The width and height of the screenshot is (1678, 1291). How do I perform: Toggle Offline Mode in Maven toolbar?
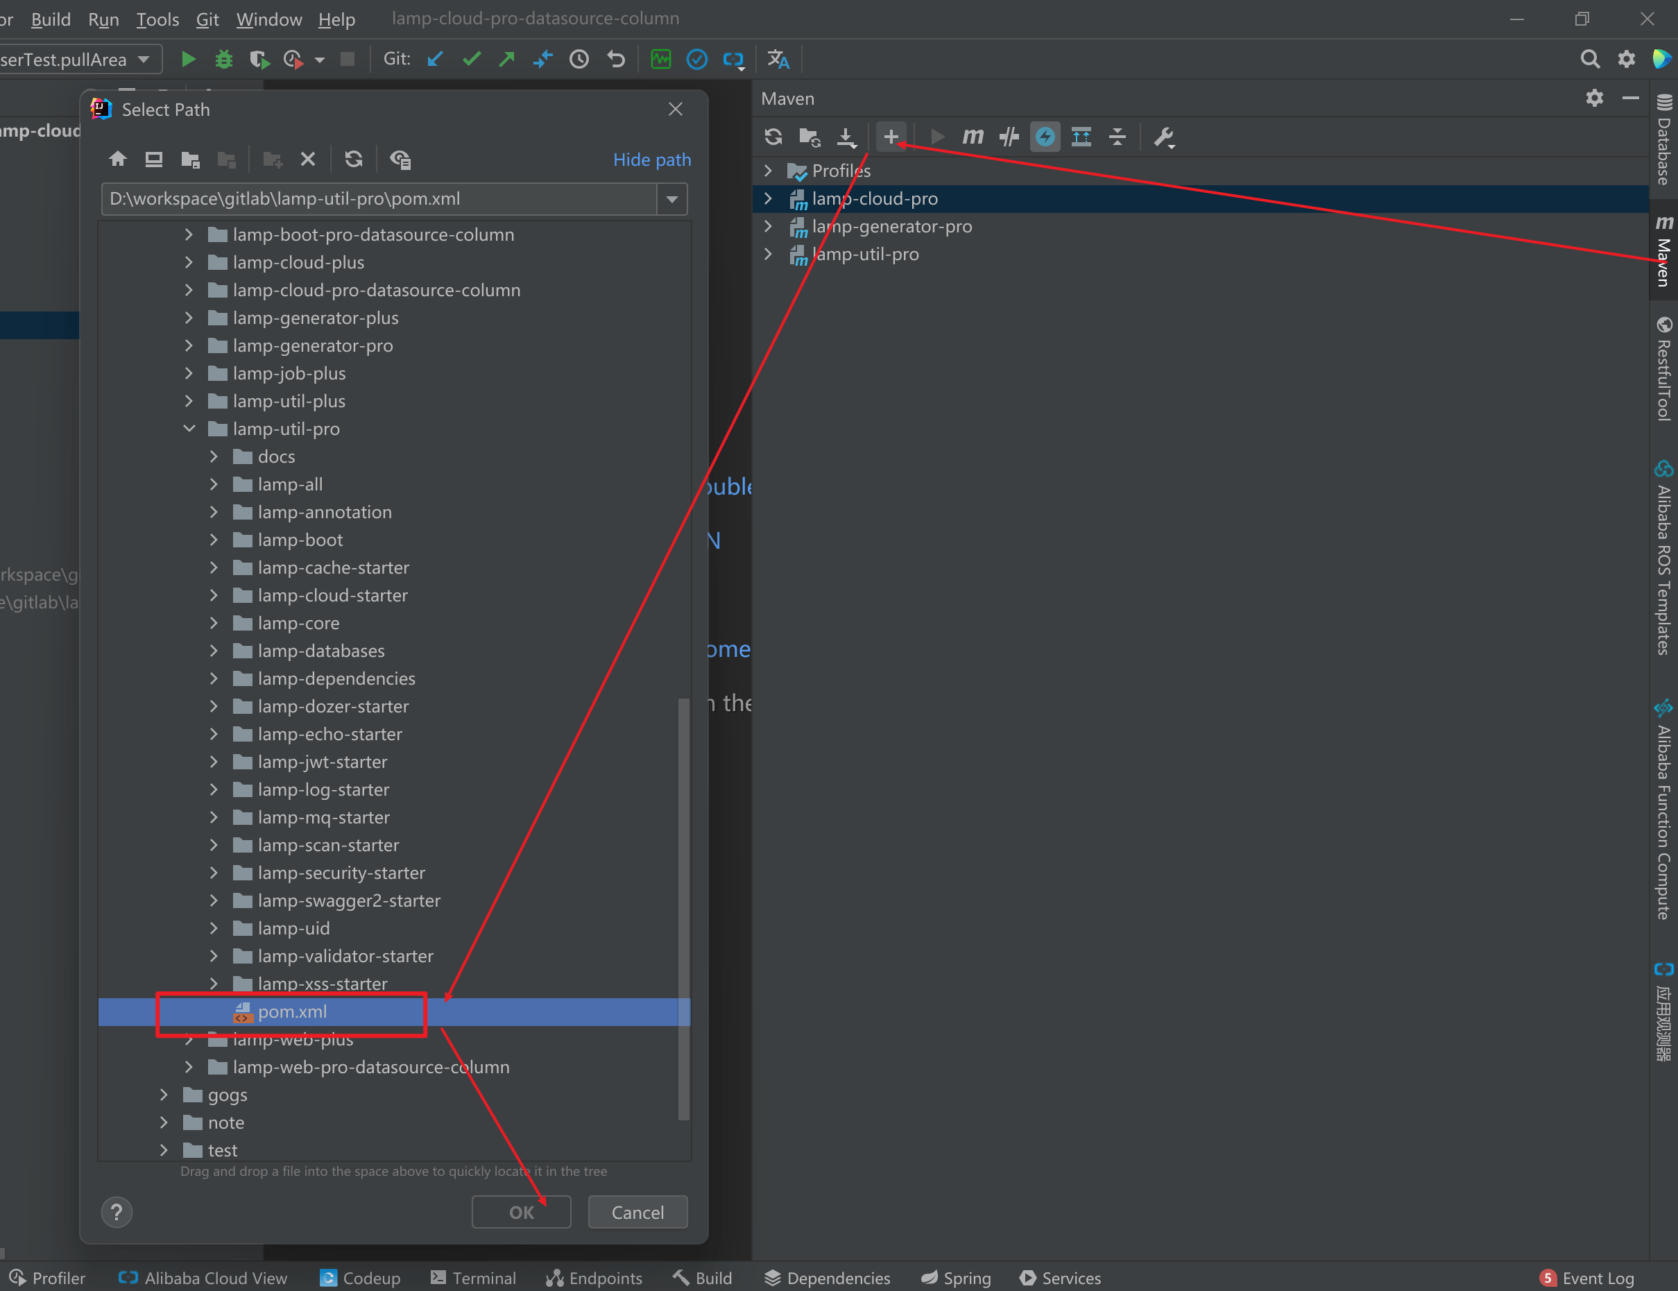pyautogui.click(x=1008, y=137)
